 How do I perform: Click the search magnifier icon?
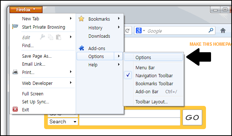(x=211, y=30)
